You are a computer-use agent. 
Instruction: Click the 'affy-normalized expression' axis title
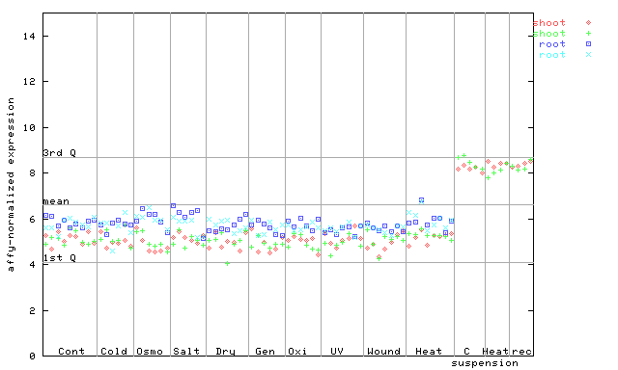coord(11,184)
